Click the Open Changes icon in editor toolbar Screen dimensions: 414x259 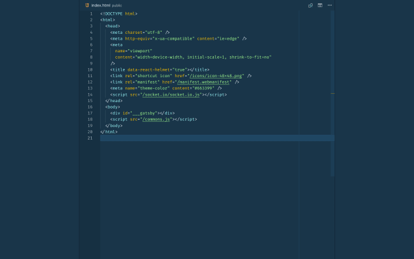pyautogui.click(x=311, y=5)
